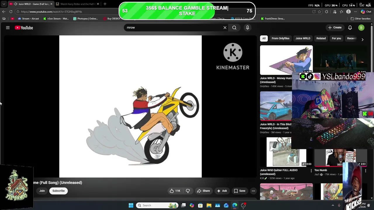Close the Harry Potter tab
The image size is (374, 210).
(98, 4)
